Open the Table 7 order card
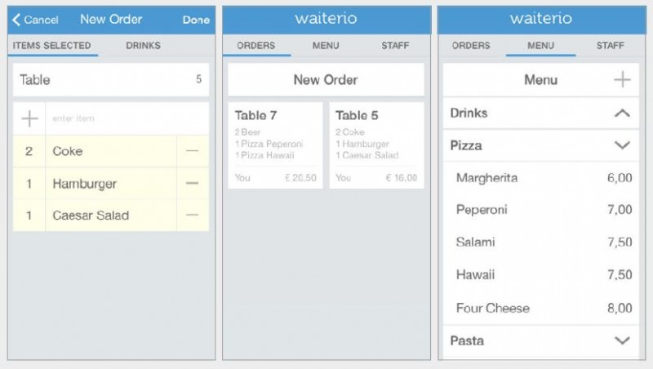653x369 pixels. (x=275, y=145)
